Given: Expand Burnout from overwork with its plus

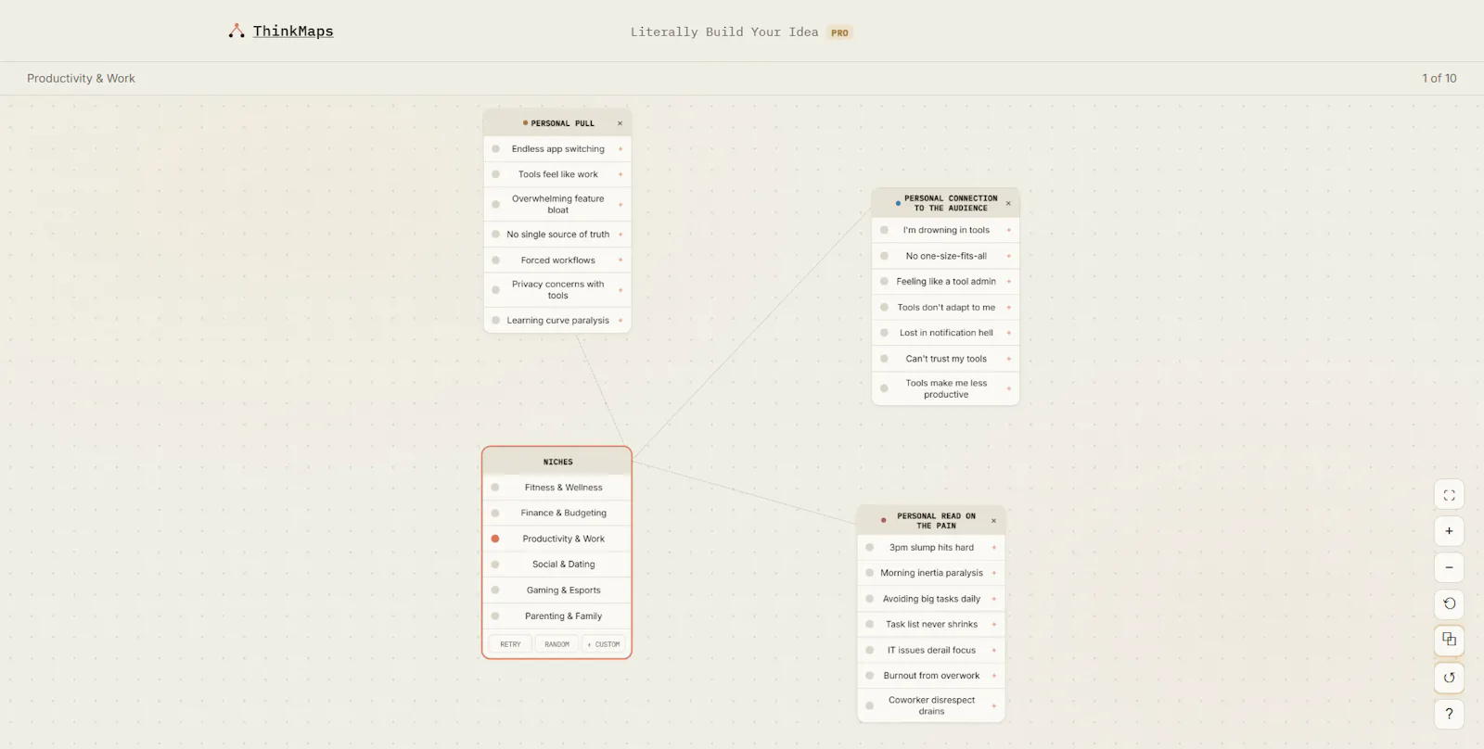Looking at the screenshot, I should click(x=993, y=676).
